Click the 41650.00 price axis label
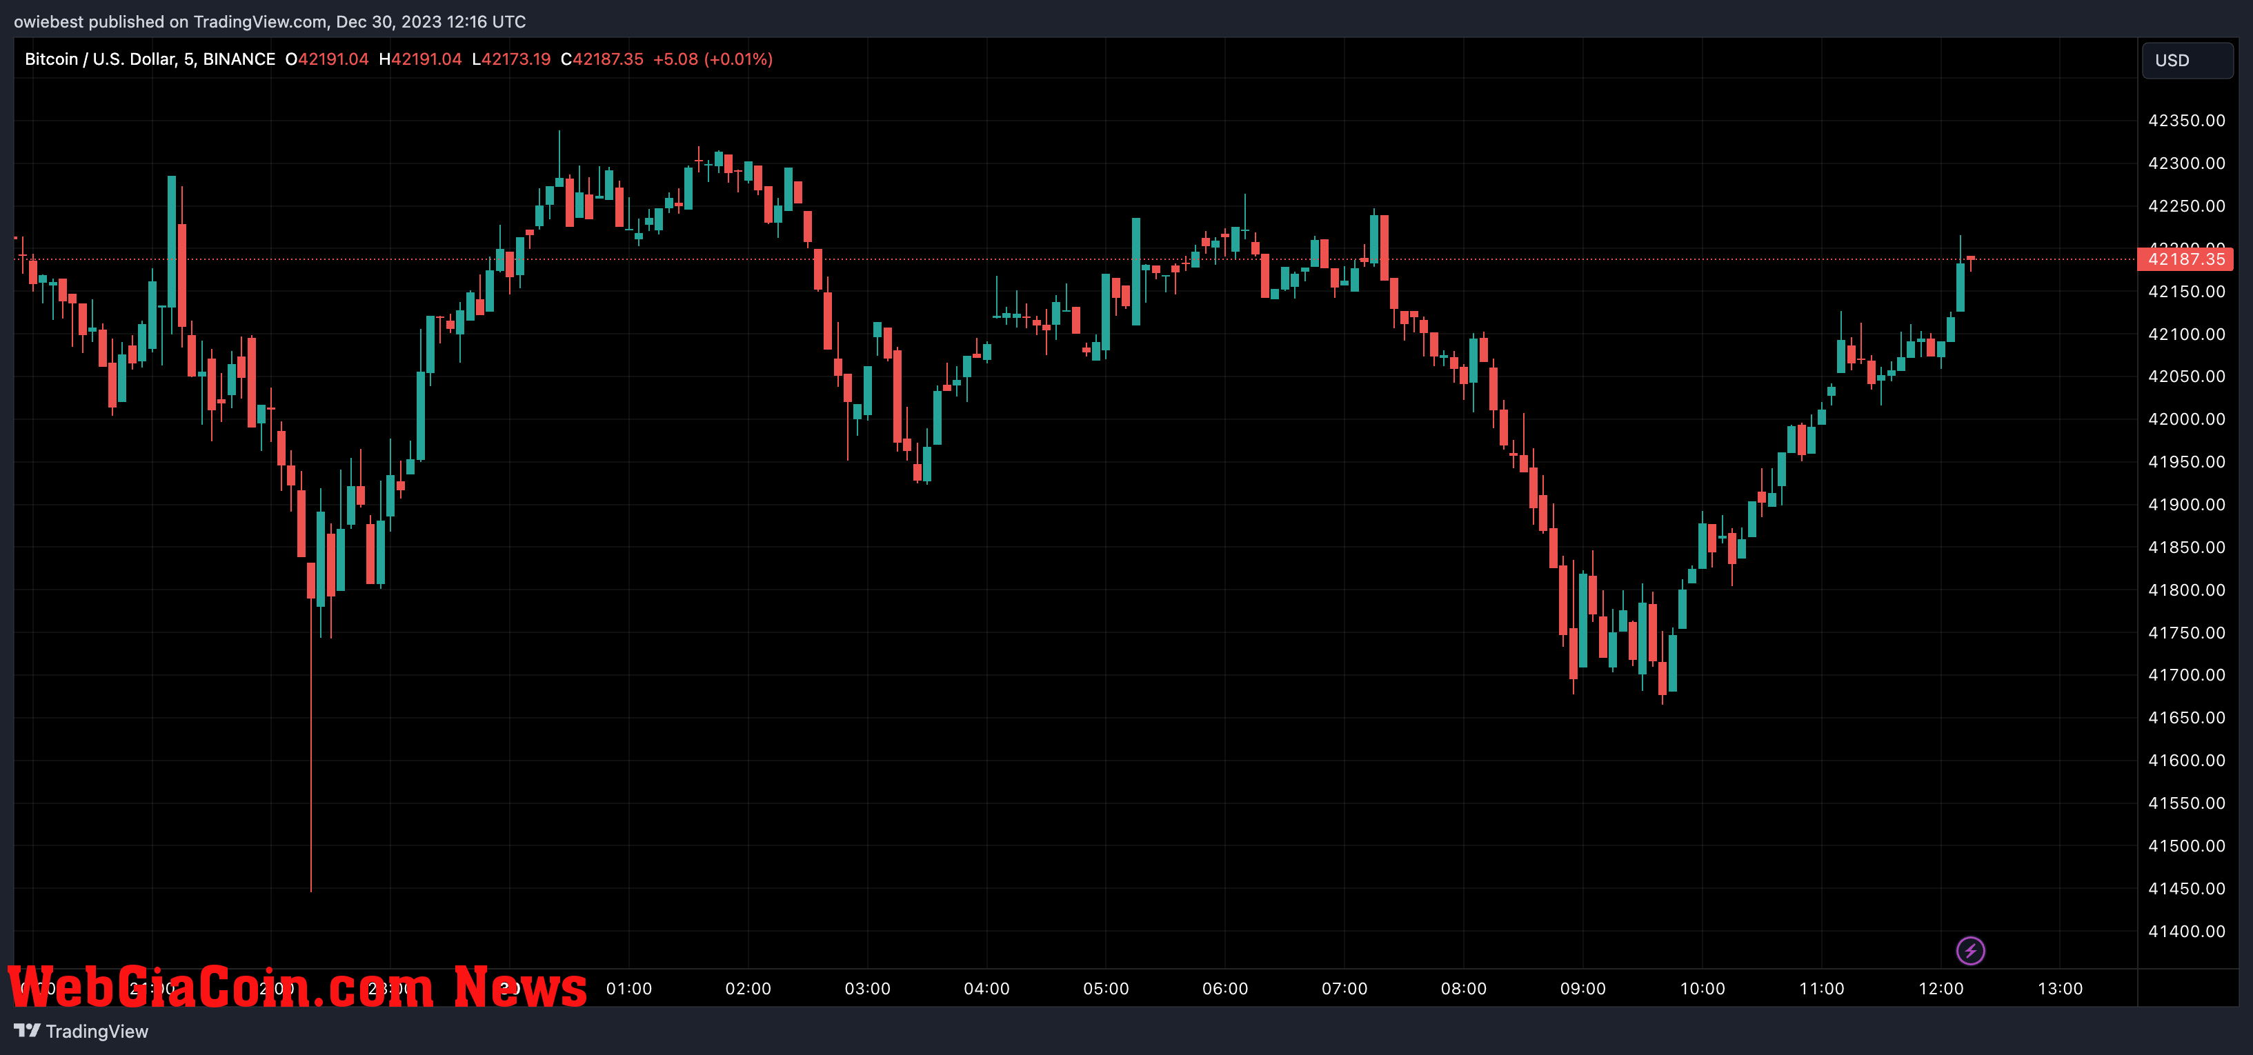This screenshot has width=2253, height=1055. pos(2187,718)
